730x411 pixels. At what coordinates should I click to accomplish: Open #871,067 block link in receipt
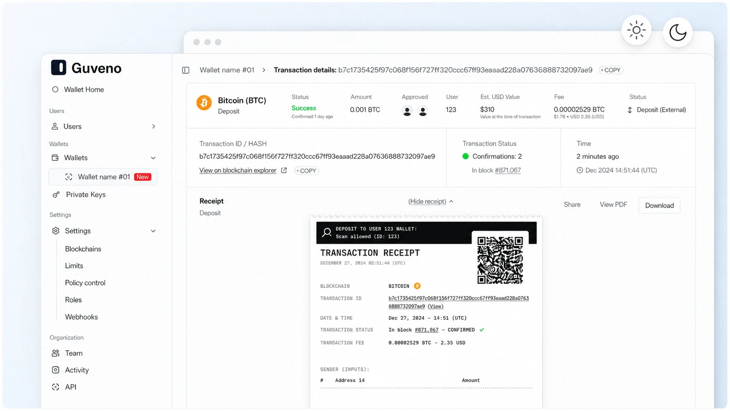click(427, 330)
